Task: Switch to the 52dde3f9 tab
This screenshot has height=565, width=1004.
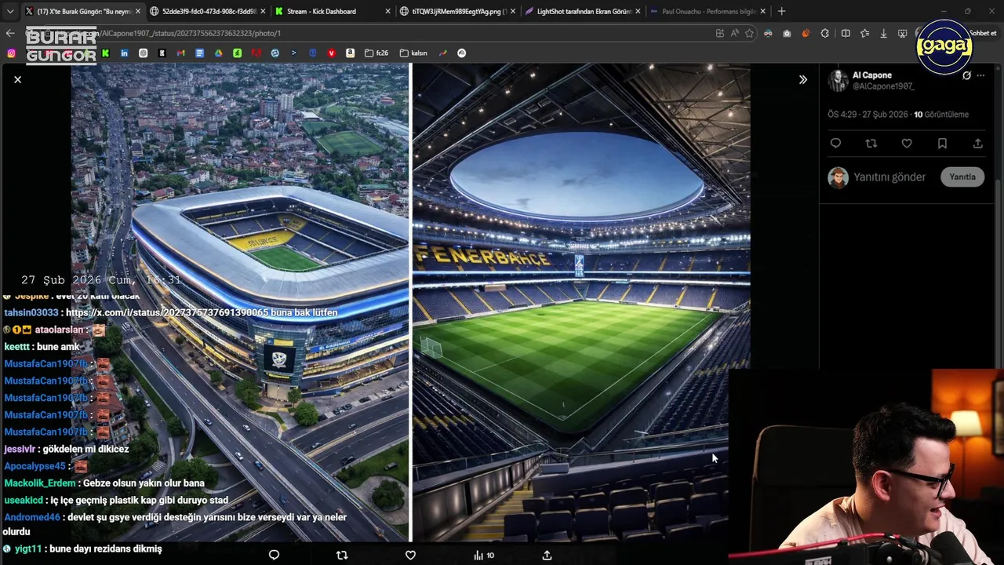Action: (x=208, y=11)
